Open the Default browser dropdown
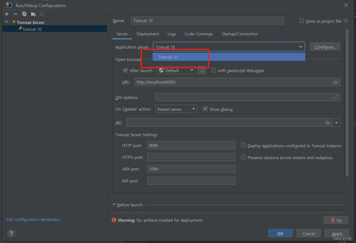Image resolution: width=356 pixels, height=243 pixels. pyautogui.click(x=176, y=70)
